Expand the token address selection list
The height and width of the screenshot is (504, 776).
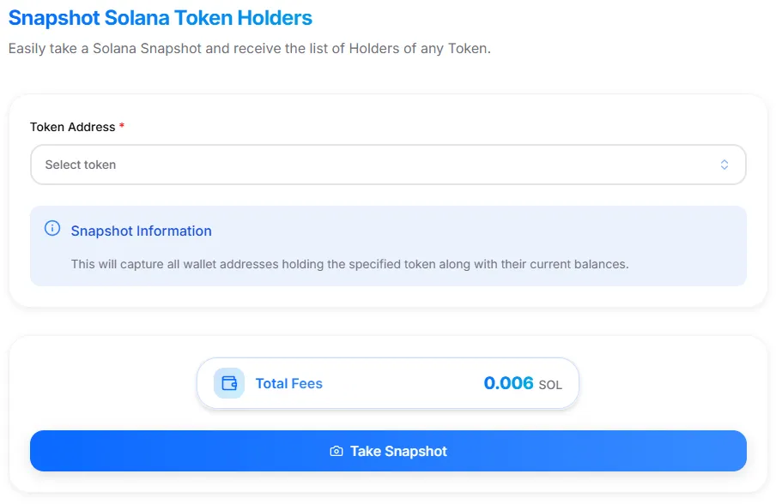pos(388,165)
